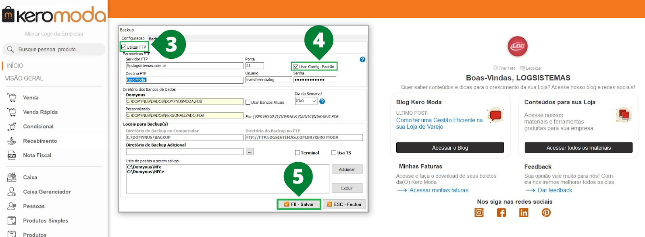Click the Conteúdos para sua Loja icon
645x237 pixels.
624,115
